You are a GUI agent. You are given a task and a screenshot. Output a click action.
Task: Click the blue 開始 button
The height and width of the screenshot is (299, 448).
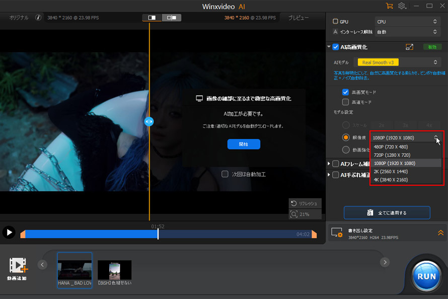coord(244,144)
